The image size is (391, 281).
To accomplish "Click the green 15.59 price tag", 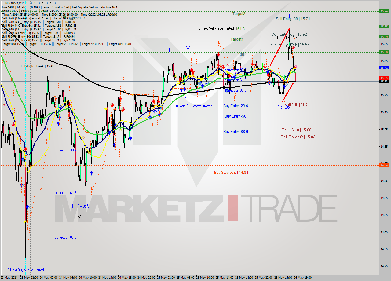I will click(x=384, y=37).
